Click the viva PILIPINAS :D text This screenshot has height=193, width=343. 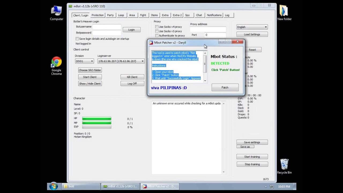tap(169, 88)
